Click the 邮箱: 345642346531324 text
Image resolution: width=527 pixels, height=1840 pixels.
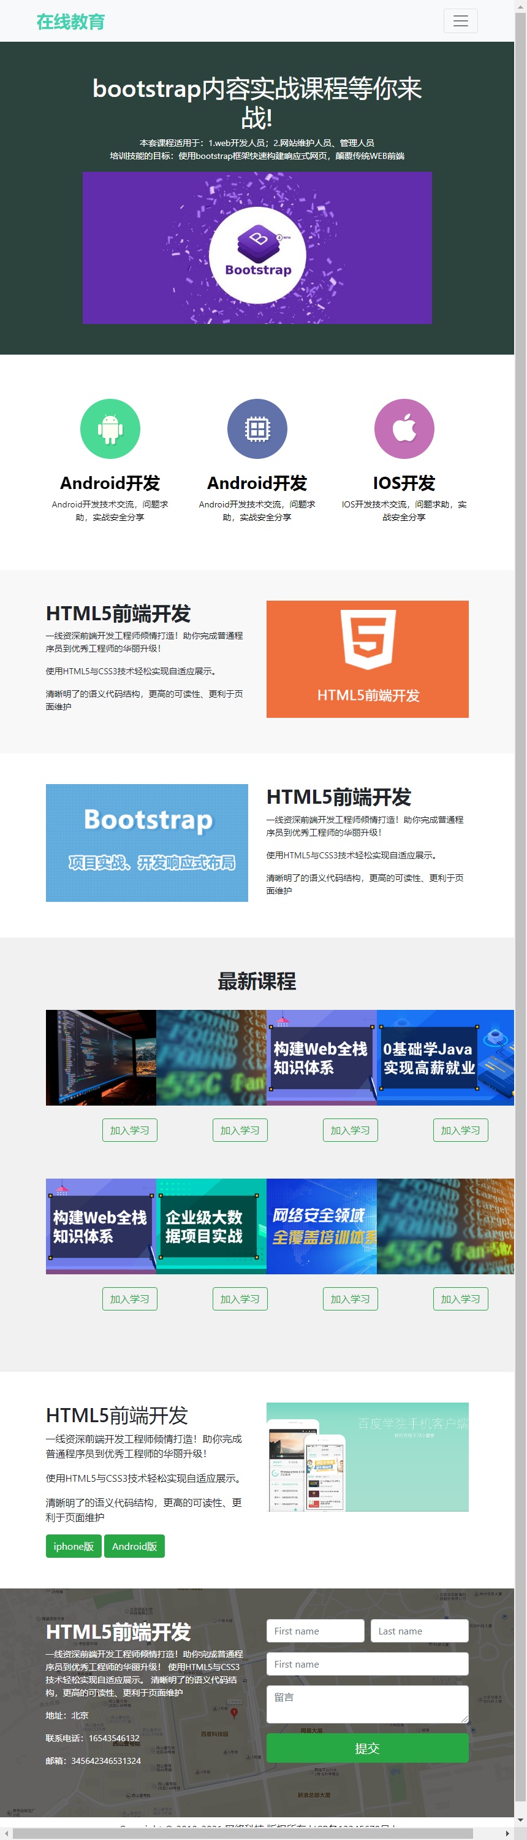93,1761
